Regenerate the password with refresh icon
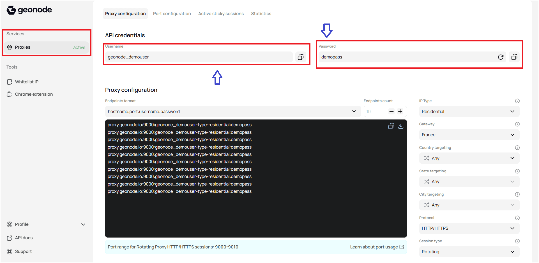This screenshot has width=539, height=263. point(501,57)
